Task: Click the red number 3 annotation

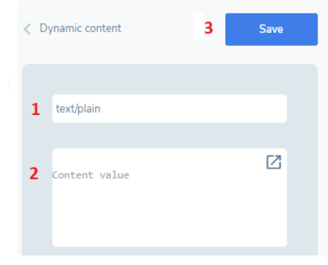Action: coord(208,28)
